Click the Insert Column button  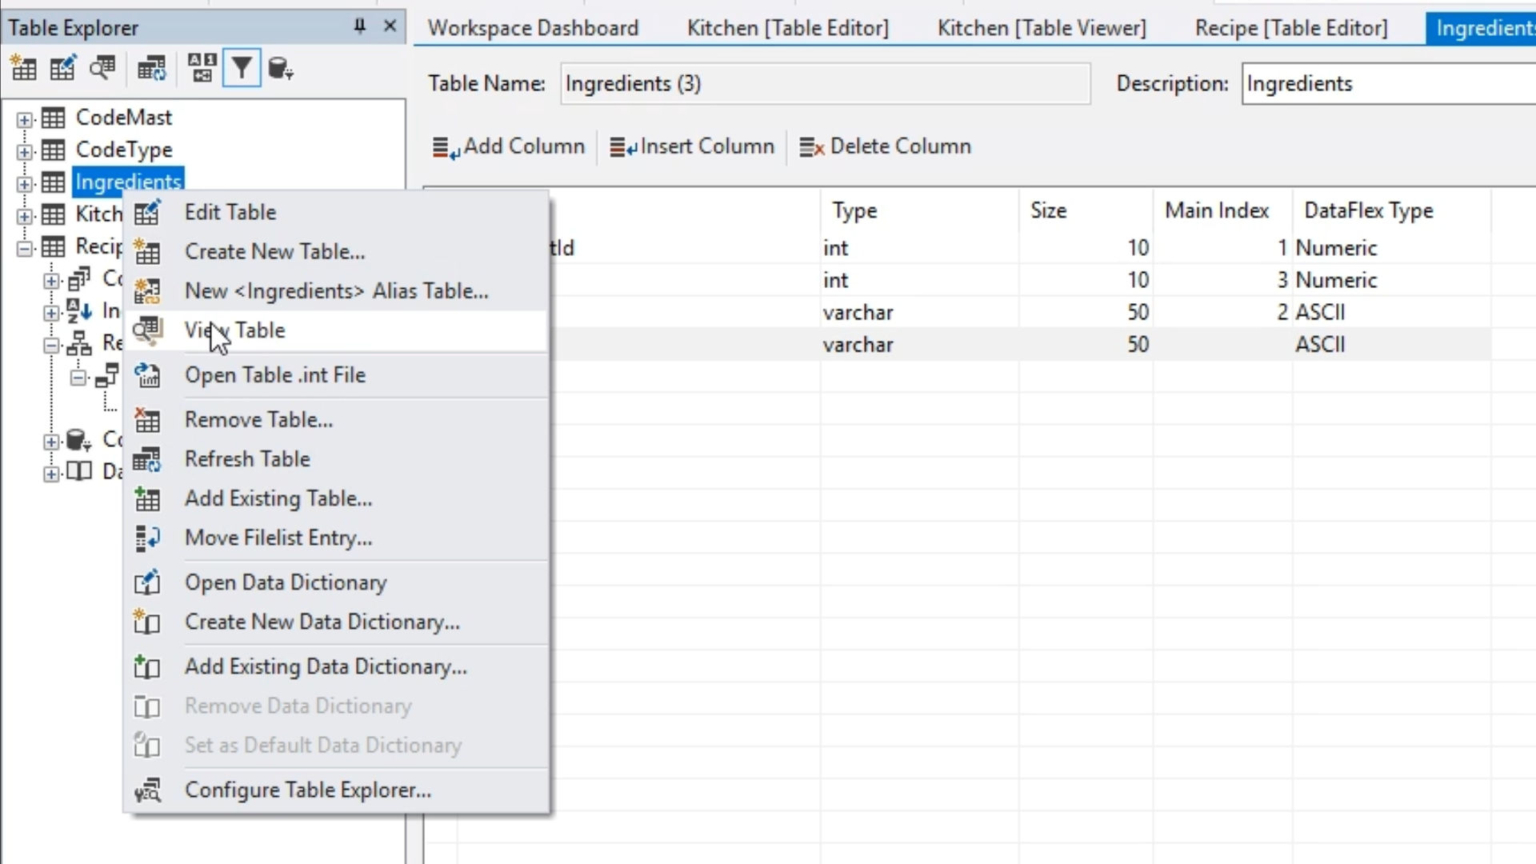[x=692, y=146]
